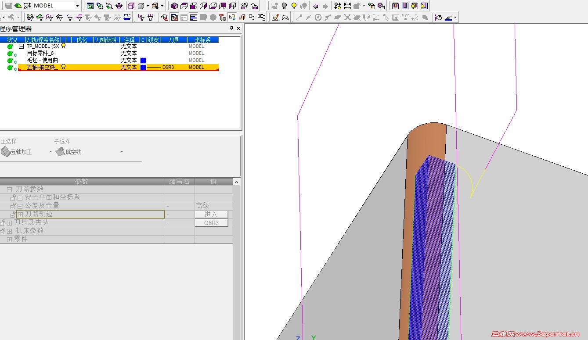Click the green status check on TP_MODEL row
This screenshot has height=340, width=588.
[10, 46]
